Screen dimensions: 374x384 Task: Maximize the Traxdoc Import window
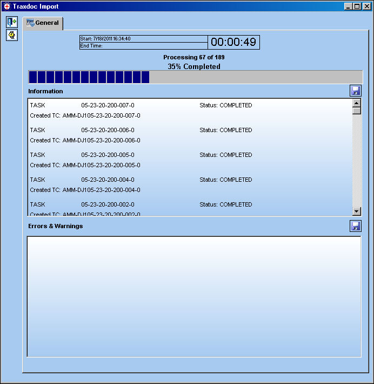[x=357, y=6]
